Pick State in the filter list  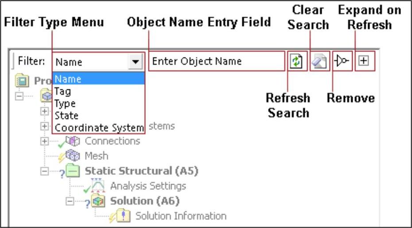pyautogui.click(x=66, y=116)
